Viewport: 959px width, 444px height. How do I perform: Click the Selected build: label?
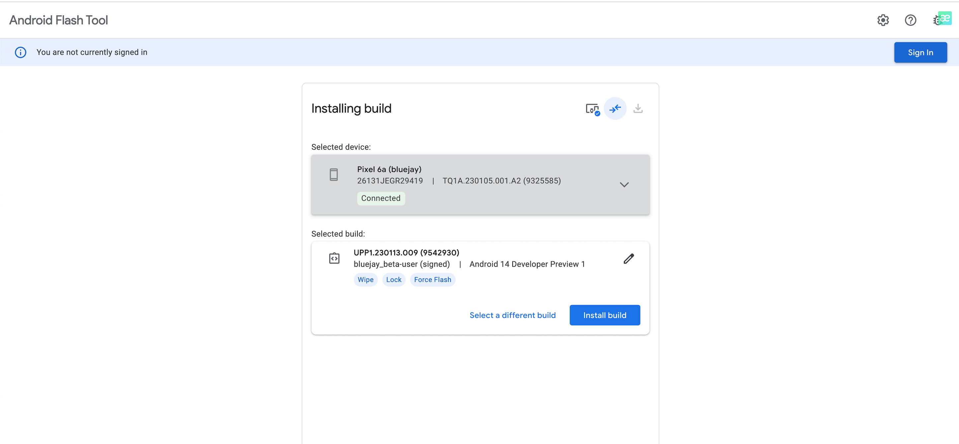(x=338, y=234)
